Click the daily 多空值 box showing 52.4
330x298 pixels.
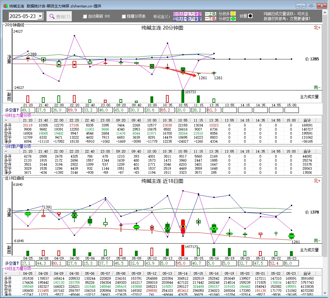pos(276,263)
